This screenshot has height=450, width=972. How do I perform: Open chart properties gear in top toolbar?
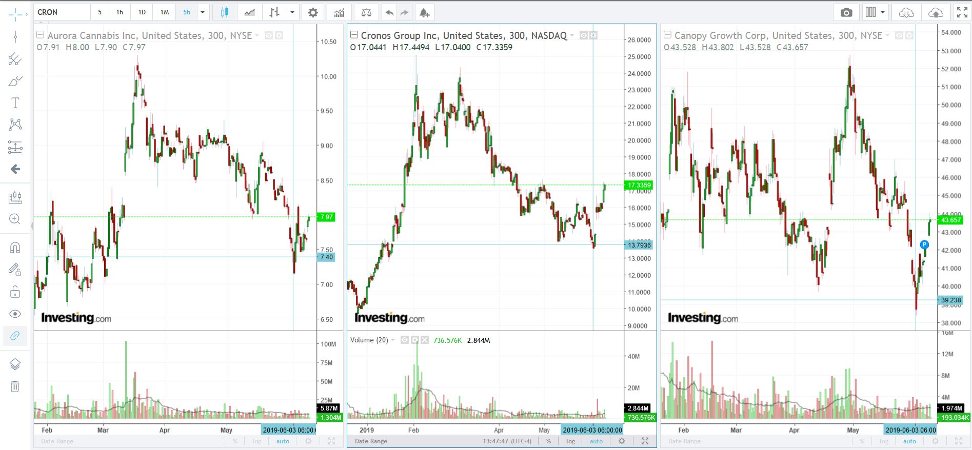(313, 12)
